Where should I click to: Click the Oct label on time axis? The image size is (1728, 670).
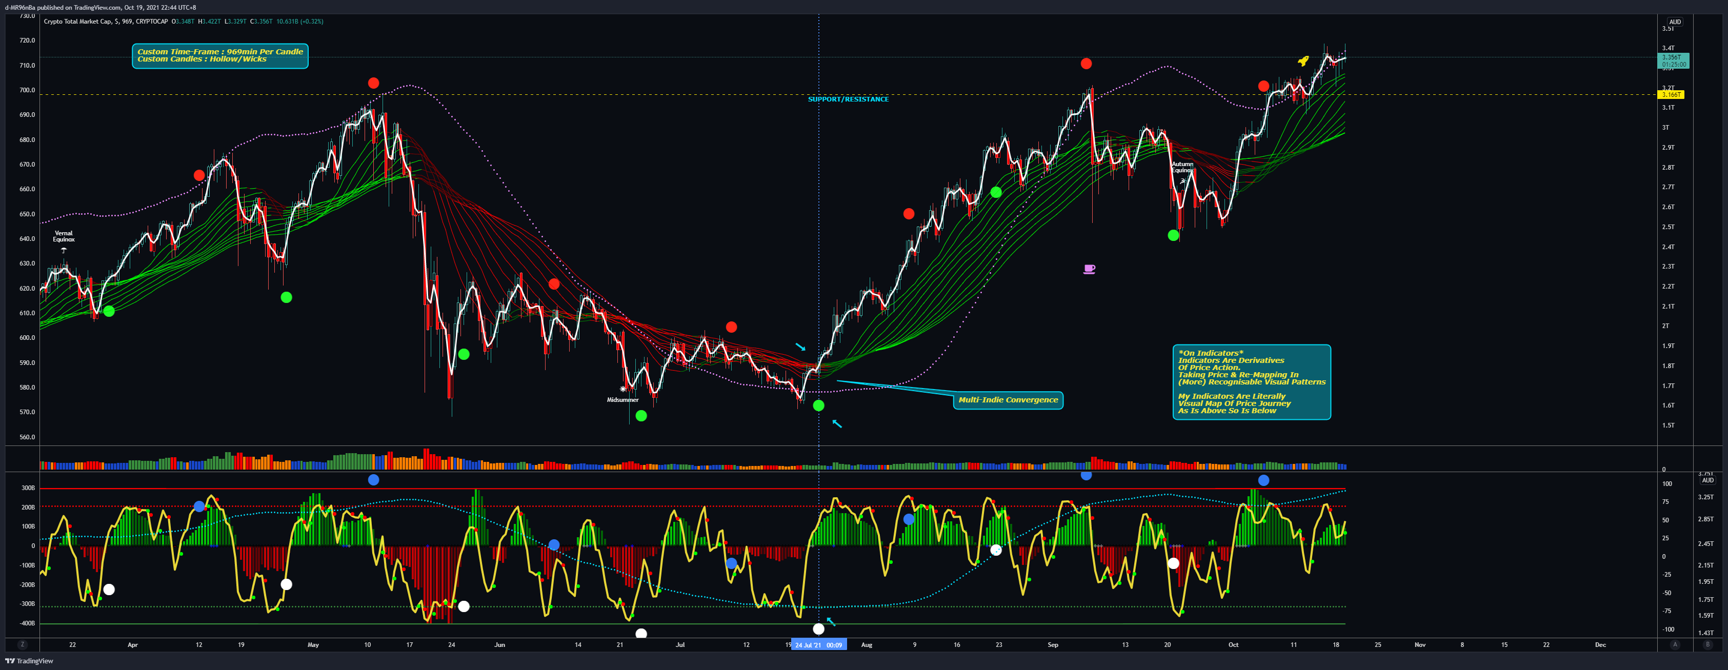coord(1233,644)
